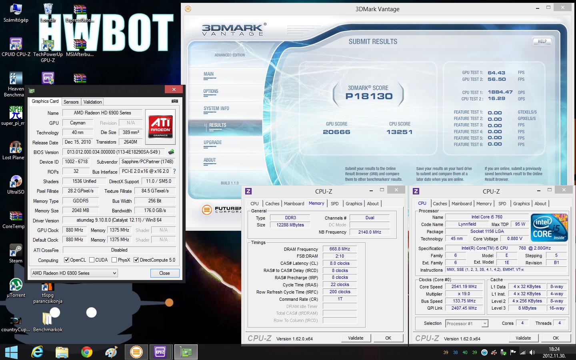
Task: Open the µTorrent desktop icon
Action: pyautogui.click(x=16, y=288)
